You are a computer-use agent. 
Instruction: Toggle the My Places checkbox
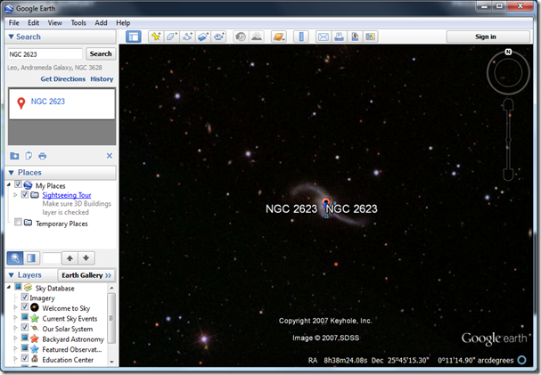click(19, 184)
